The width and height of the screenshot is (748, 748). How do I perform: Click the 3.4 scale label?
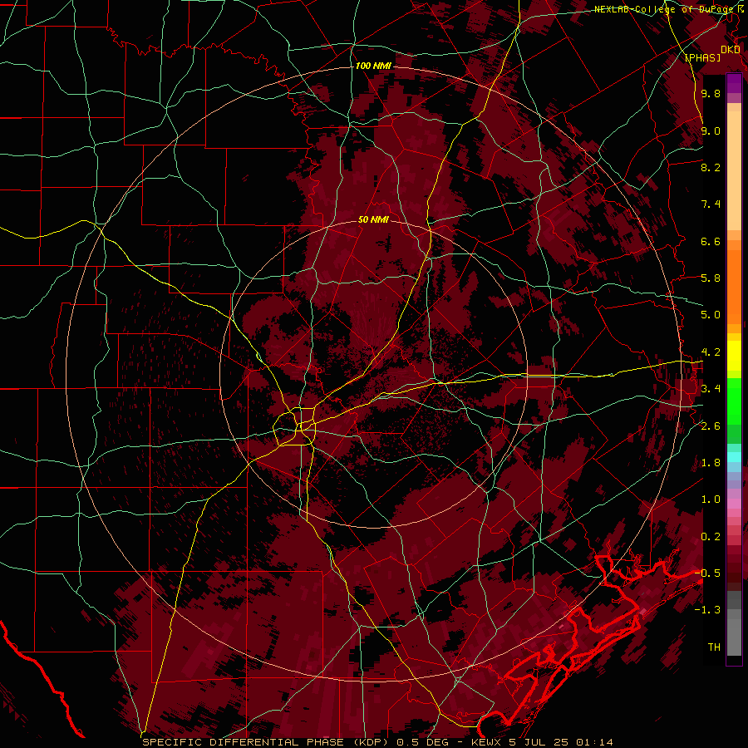(711, 389)
